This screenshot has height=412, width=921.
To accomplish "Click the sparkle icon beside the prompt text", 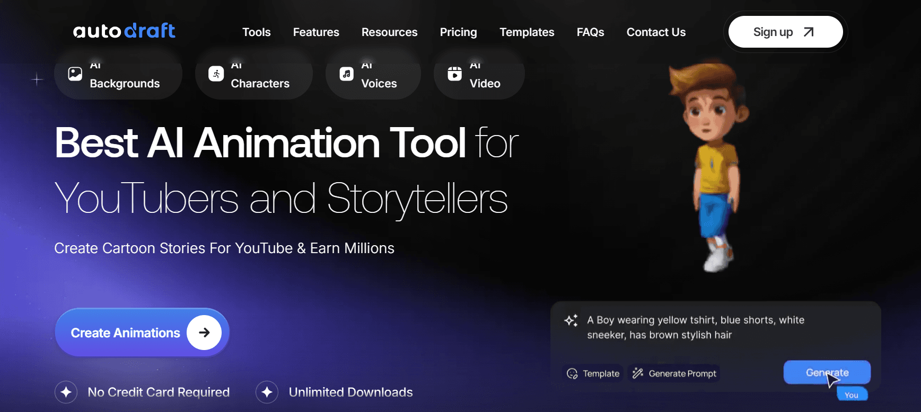I will tap(571, 320).
